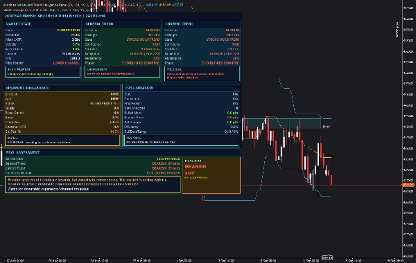Screen dimensions: 416x263
Task: Click the Interpretation box in Market State
Action: (42, 72)
